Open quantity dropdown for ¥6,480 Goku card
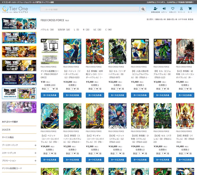The image size is (197, 175). [186, 153]
